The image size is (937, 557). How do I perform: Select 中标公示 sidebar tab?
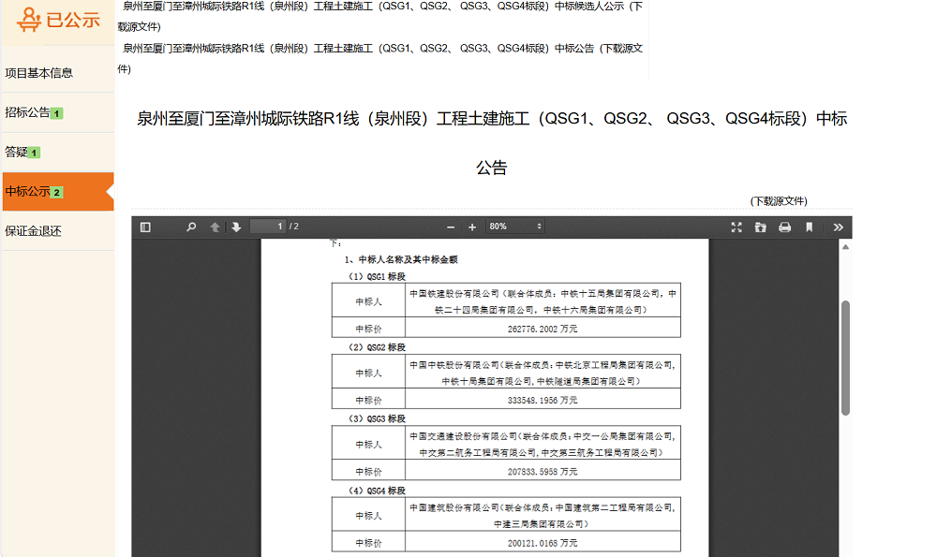point(58,192)
